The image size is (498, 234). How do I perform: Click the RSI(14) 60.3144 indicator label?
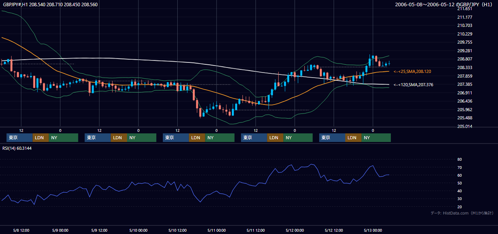pos(18,148)
